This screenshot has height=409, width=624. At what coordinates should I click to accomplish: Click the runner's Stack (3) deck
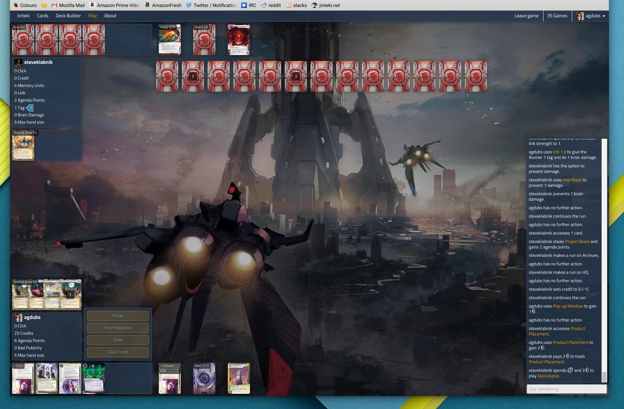coord(204,39)
